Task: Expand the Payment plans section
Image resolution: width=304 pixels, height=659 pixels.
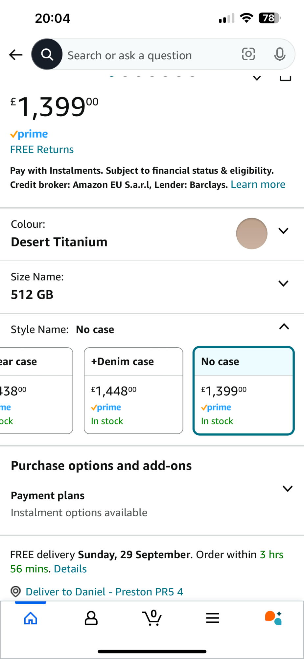Action: [288, 489]
